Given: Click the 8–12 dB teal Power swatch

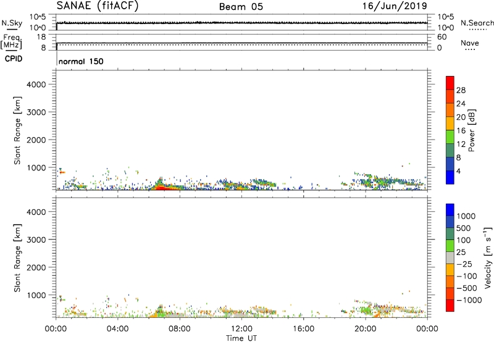Looking at the screenshot, I should click(x=450, y=151).
